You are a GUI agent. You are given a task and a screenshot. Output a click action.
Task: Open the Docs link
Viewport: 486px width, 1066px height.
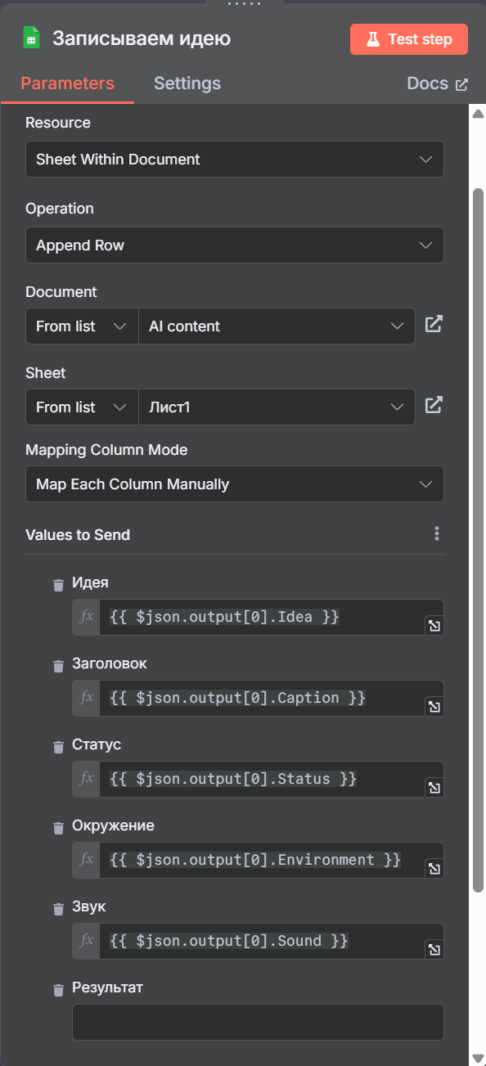(x=438, y=83)
